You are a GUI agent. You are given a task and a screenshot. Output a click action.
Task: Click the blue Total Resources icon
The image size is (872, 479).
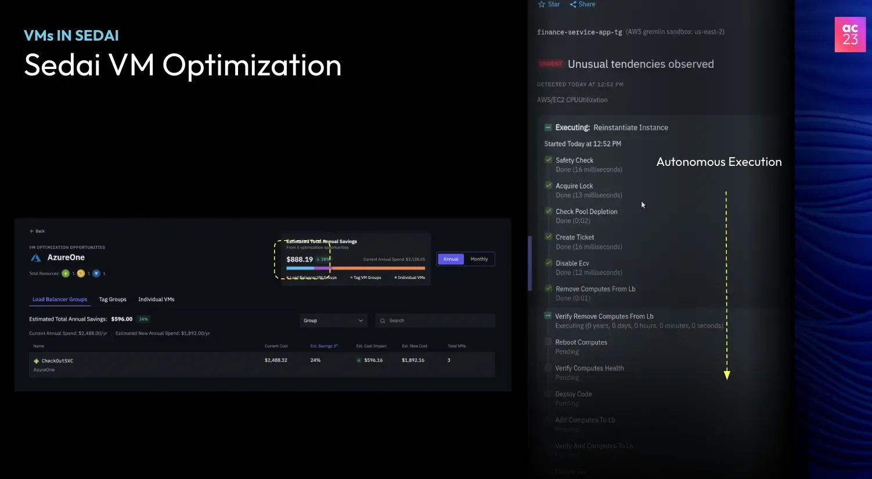pyautogui.click(x=96, y=274)
